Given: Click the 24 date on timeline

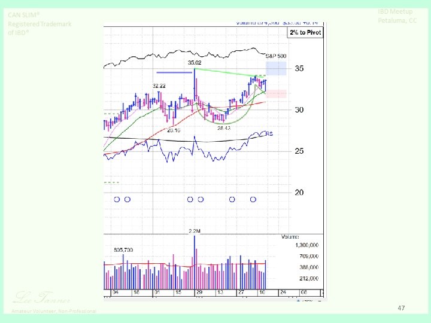Looking at the screenshot, I should click(x=283, y=292).
